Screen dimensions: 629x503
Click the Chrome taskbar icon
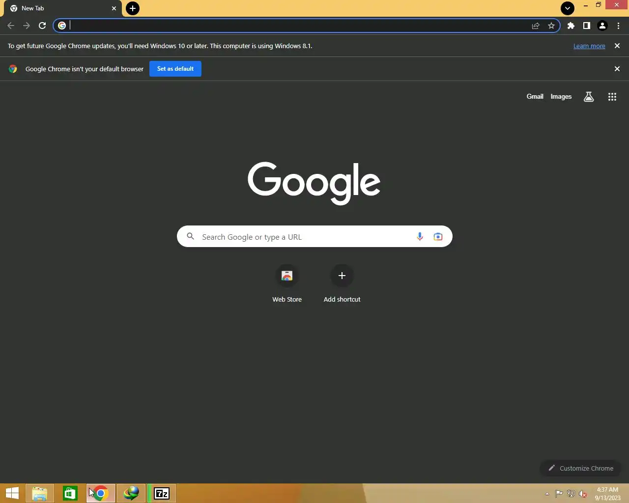(101, 493)
